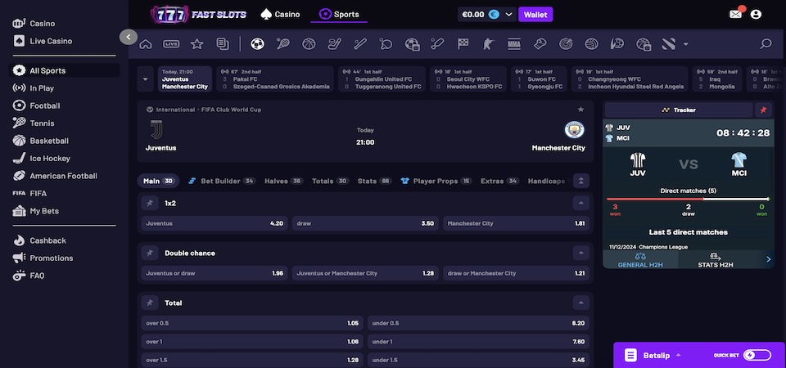Viewport: 786px width, 368px height.
Task: Select the darts target sport icon
Action: click(566, 44)
